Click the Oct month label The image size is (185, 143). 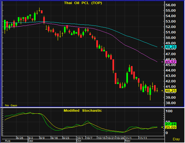pos(79,141)
